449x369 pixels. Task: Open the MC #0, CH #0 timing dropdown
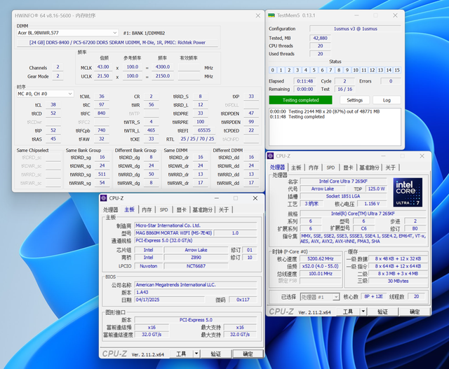(x=45, y=94)
